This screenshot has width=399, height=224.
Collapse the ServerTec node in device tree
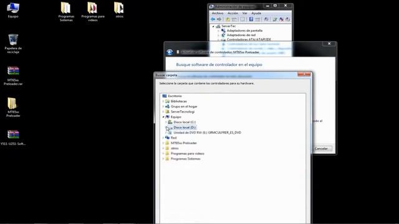[213, 26]
